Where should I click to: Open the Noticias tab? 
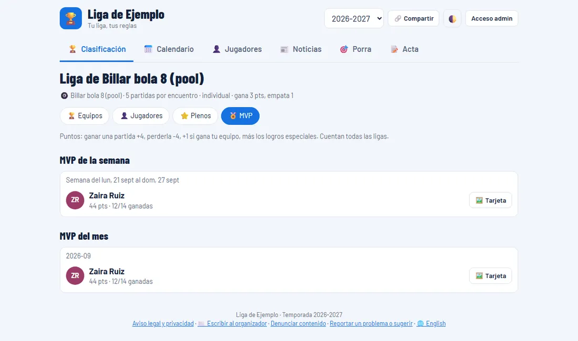pyautogui.click(x=301, y=49)
